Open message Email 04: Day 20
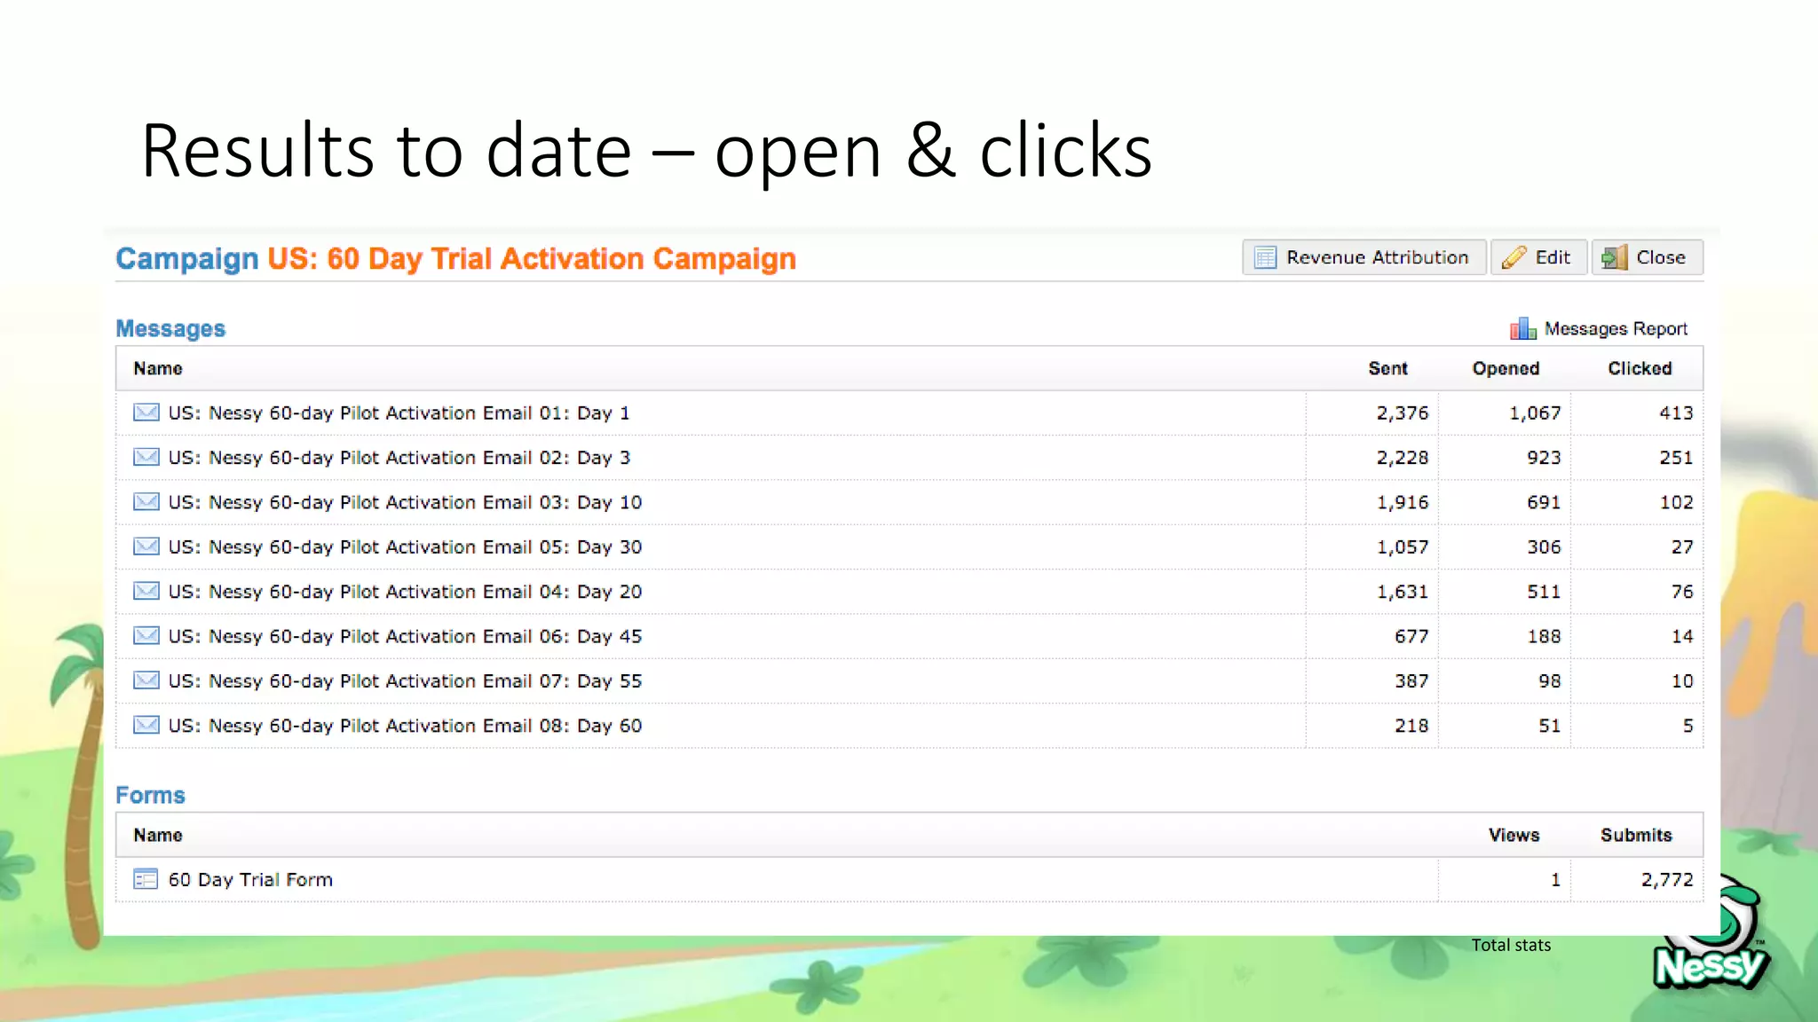Image resolution: width=1818 pixels, height=1022 pixels. (405, 592)
